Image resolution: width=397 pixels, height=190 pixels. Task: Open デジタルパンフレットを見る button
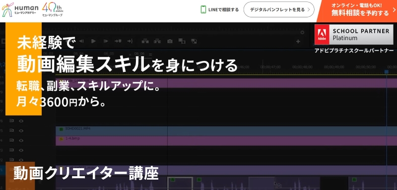pyautogui.click(x=279, y=9)
